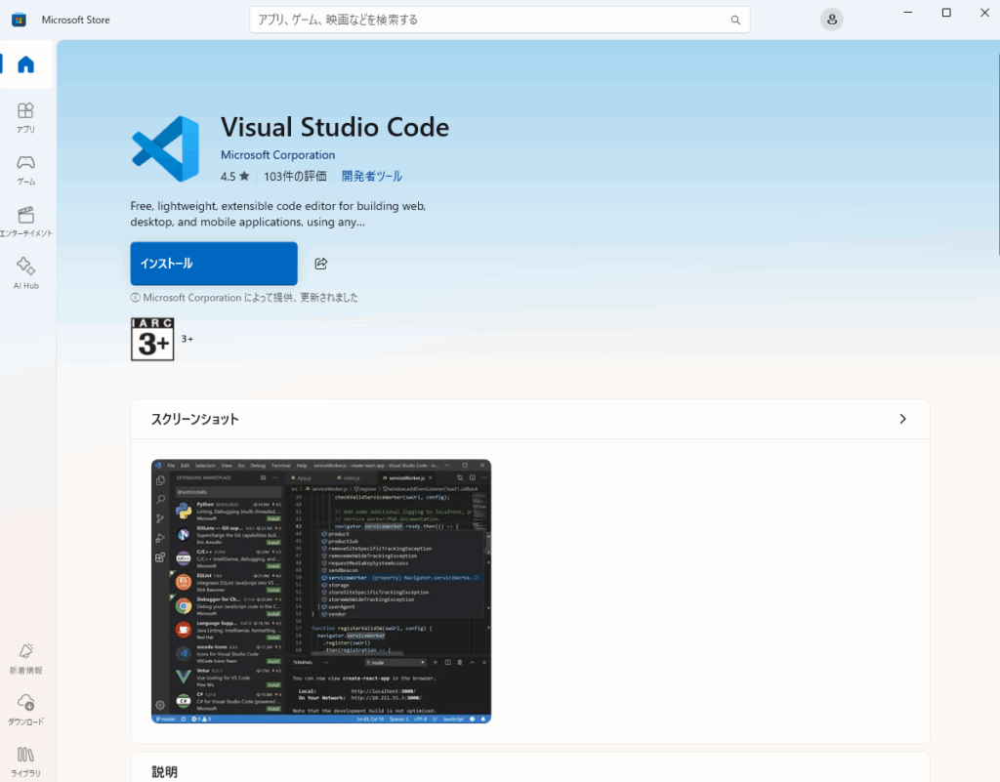
Task: Open the アプリ section in sidebar
Action: click(x=26, y=117)
